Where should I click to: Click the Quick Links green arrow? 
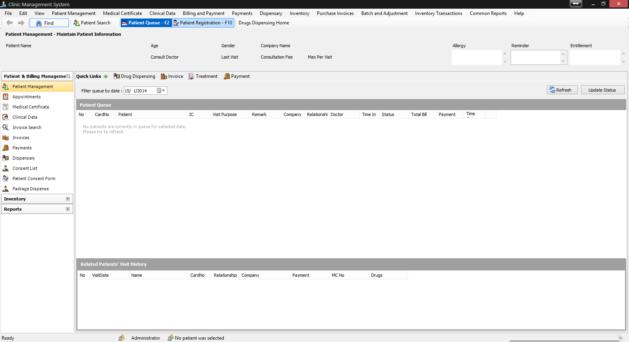click(x=106, y=76)
